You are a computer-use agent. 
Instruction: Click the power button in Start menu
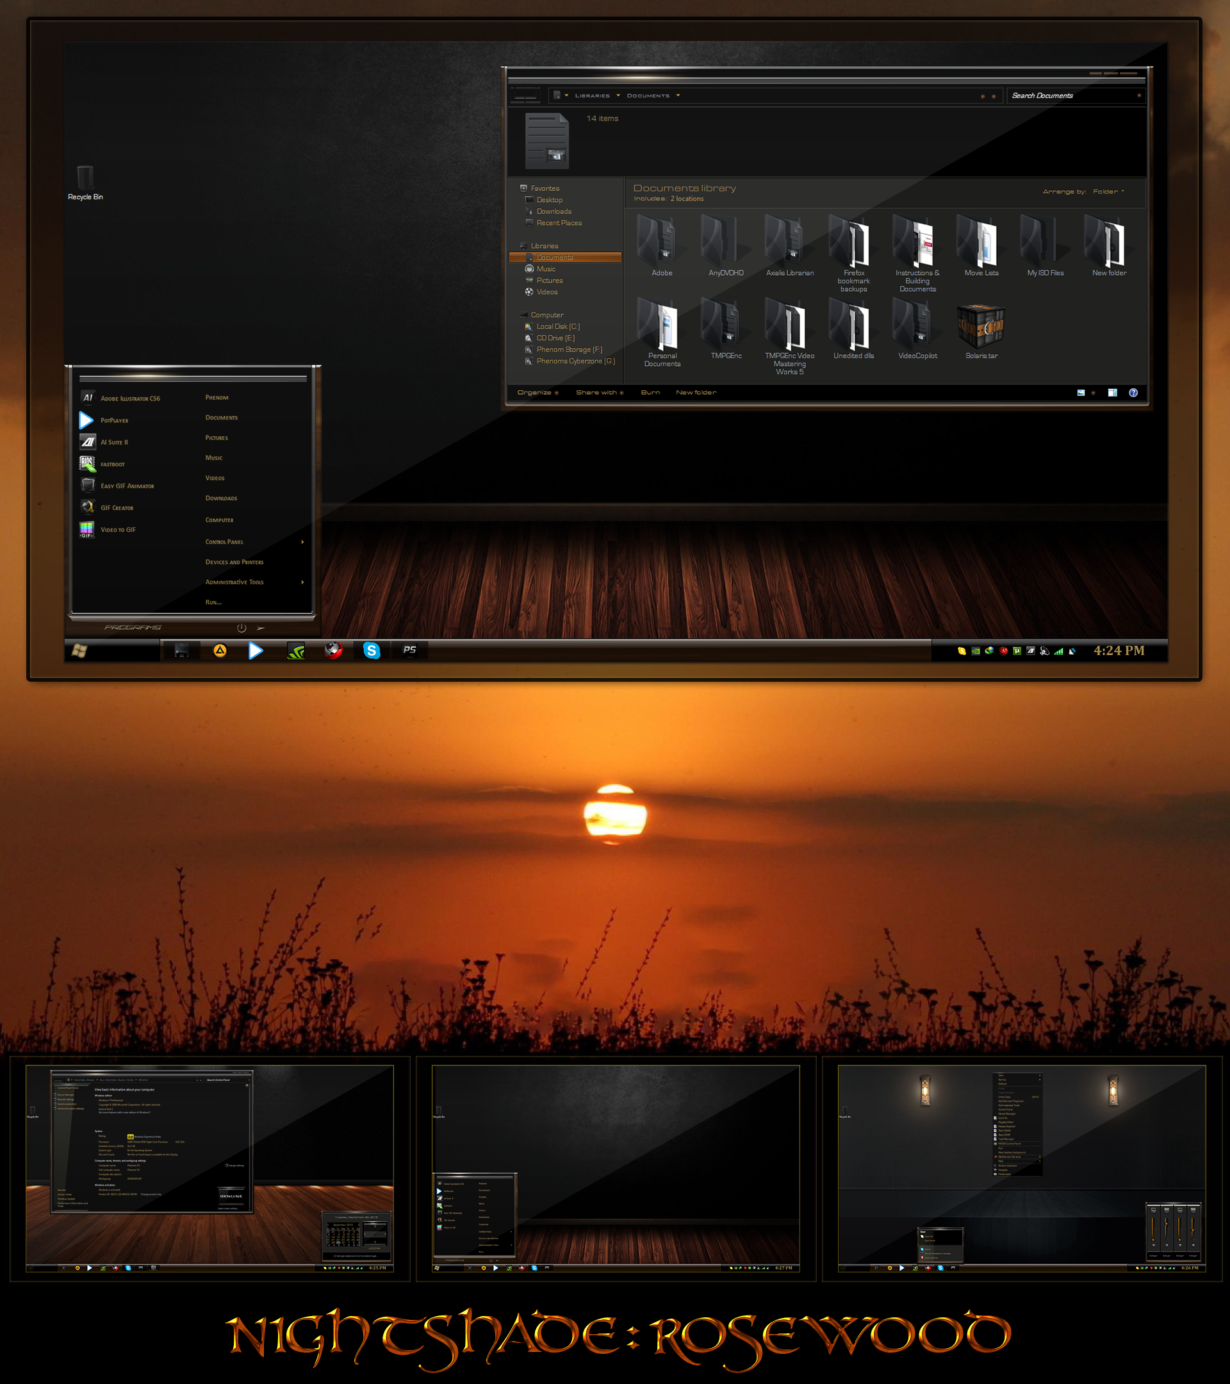coord(242,629)
